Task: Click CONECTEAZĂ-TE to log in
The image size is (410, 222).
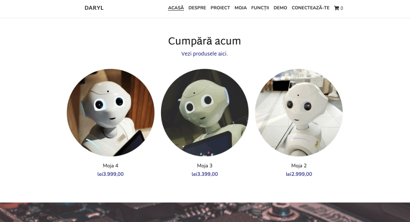Action: tap(310, 8)
